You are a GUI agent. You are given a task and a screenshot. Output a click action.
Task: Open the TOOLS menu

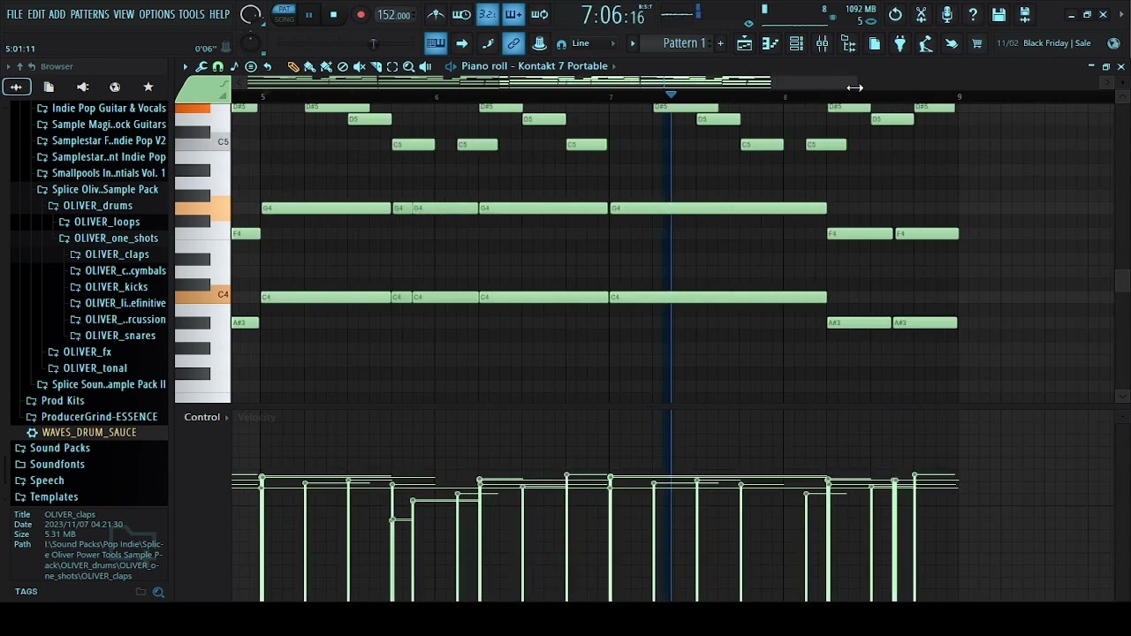(x=192, y=14)
